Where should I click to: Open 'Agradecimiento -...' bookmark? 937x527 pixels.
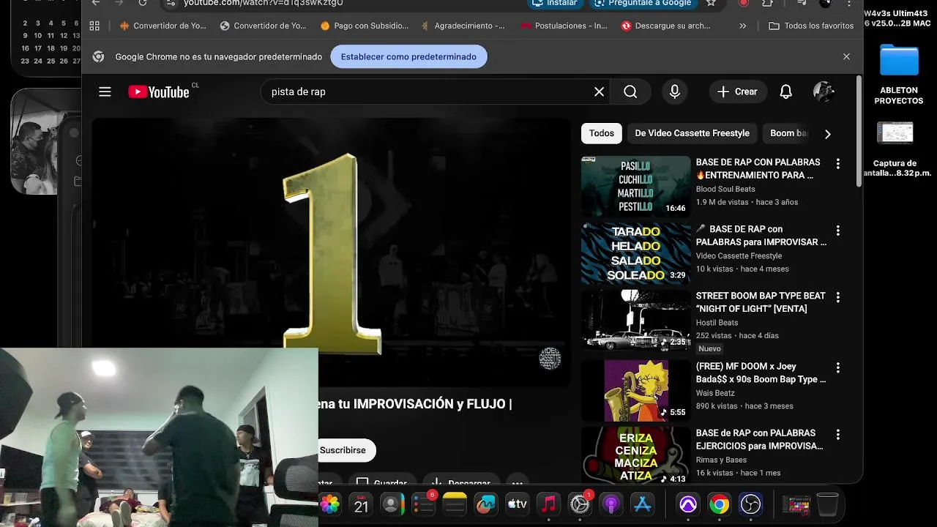[463, 26]
